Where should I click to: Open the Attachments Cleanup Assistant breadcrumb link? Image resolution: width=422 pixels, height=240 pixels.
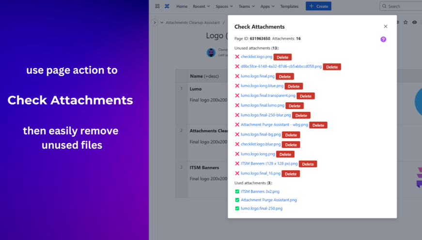(x=193, y=23)
